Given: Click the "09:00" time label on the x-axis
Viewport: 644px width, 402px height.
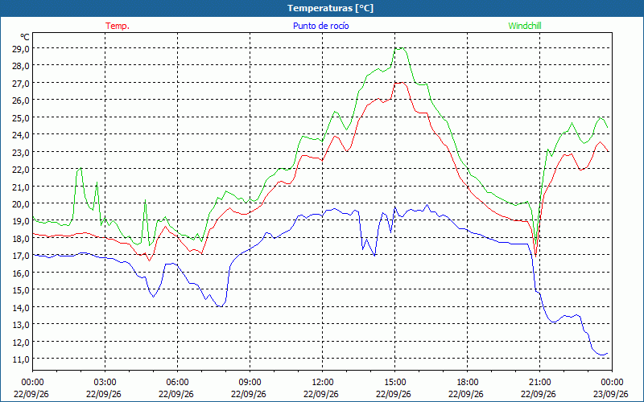Looking at the screenshot, I should (x=250, y=383).
